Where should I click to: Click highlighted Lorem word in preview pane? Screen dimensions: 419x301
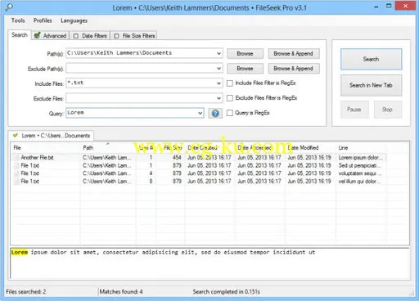pyautogui.click(x=20, y=252)
